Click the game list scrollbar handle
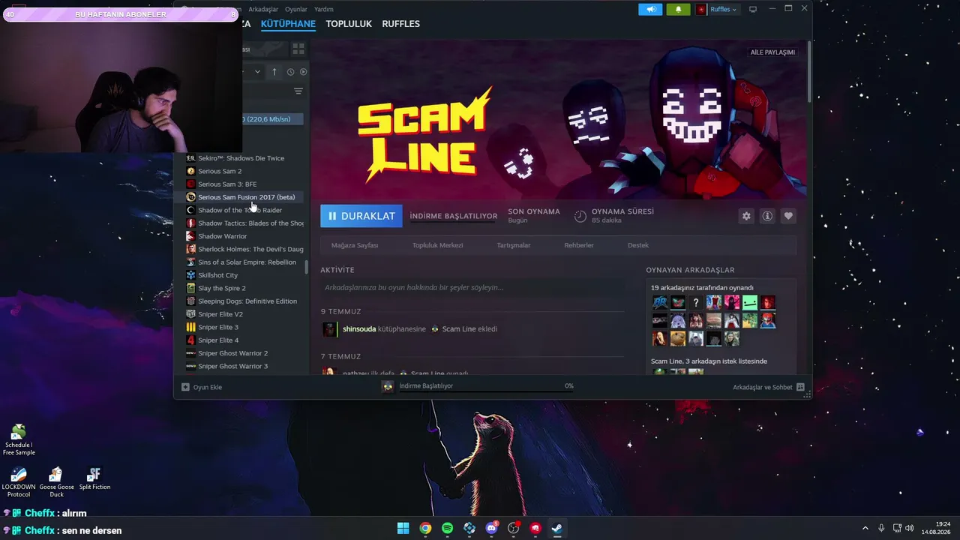Image resolution: width=960 pixels, height=540 pixels. 306,268
